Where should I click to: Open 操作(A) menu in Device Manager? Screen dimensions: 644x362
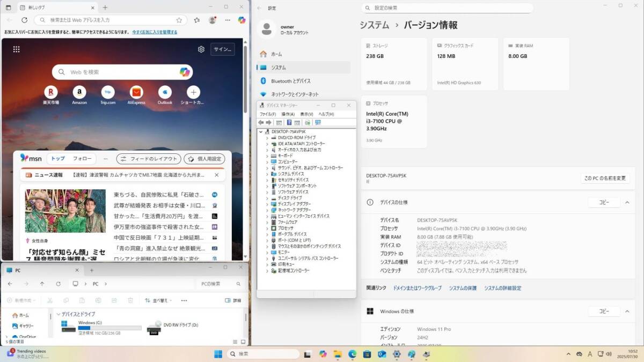pyautogui.click(x=288, y=114)
